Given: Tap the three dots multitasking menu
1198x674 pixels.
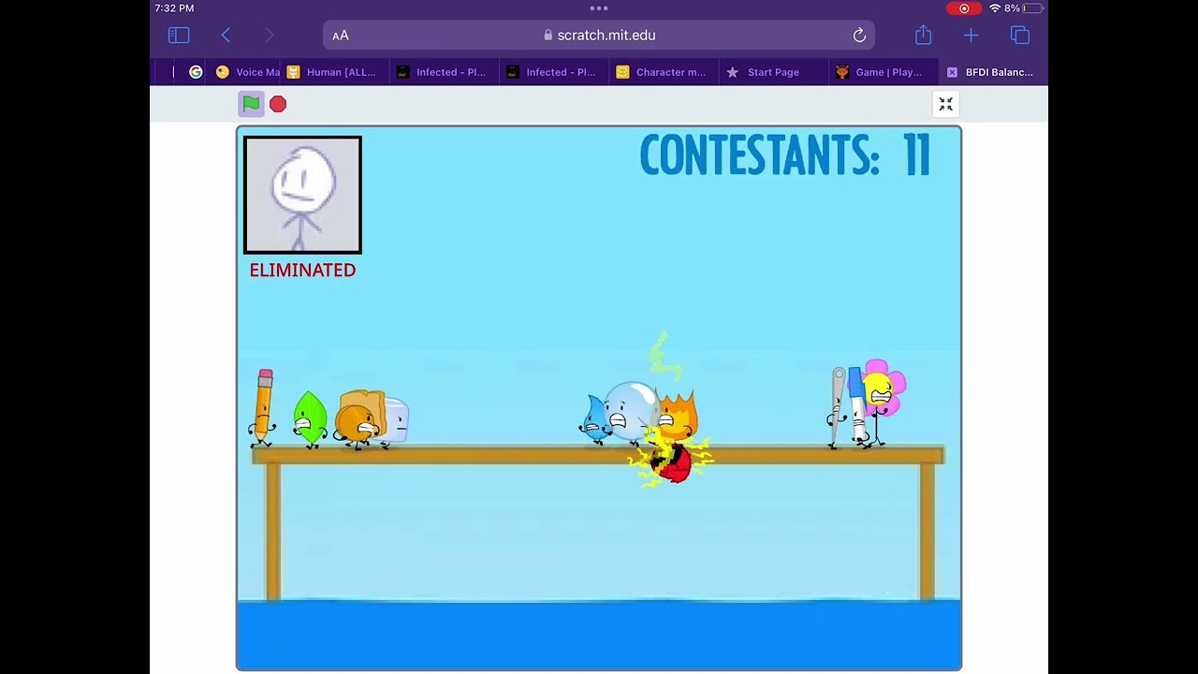Looking at the screenshot, I should tap(599, 7).
